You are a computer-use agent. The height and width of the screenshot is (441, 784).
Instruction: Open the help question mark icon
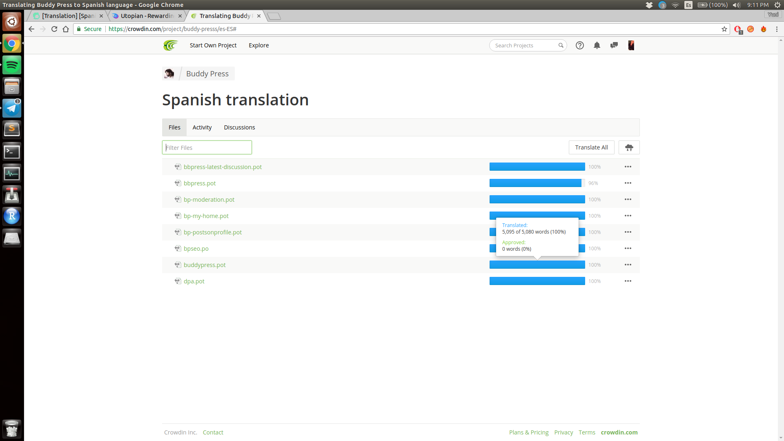click(x=579, y=45)
